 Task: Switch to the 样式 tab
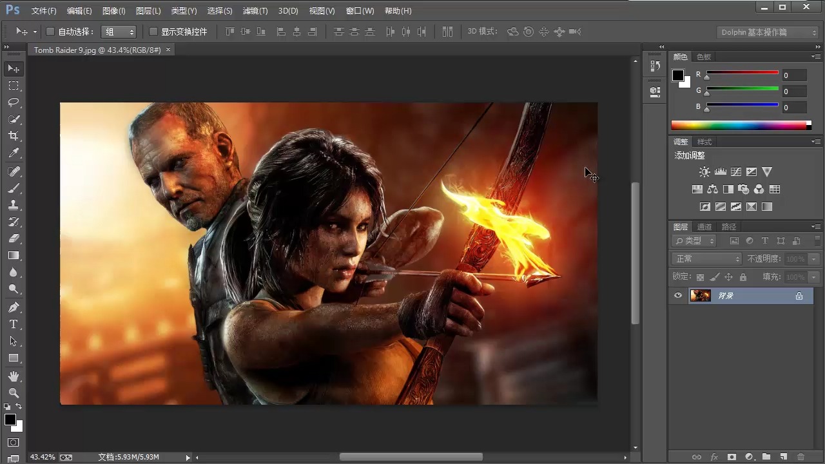[x=704, y=142]
